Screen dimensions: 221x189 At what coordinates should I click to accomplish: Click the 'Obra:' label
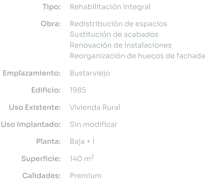[51, 24]
